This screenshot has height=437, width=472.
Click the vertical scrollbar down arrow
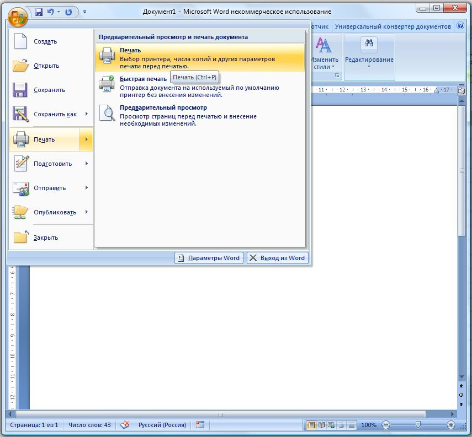[x=461, y=377]
